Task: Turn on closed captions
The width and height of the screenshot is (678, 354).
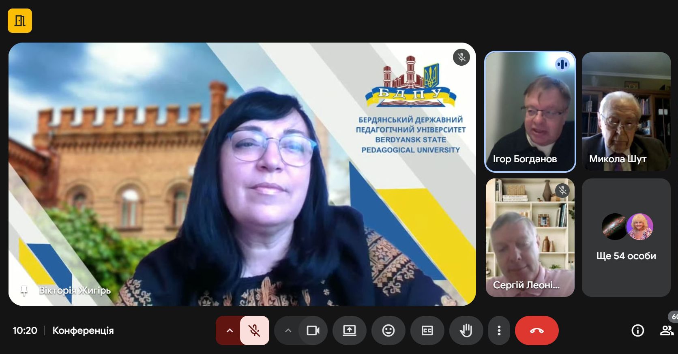Action: point(427,330)
